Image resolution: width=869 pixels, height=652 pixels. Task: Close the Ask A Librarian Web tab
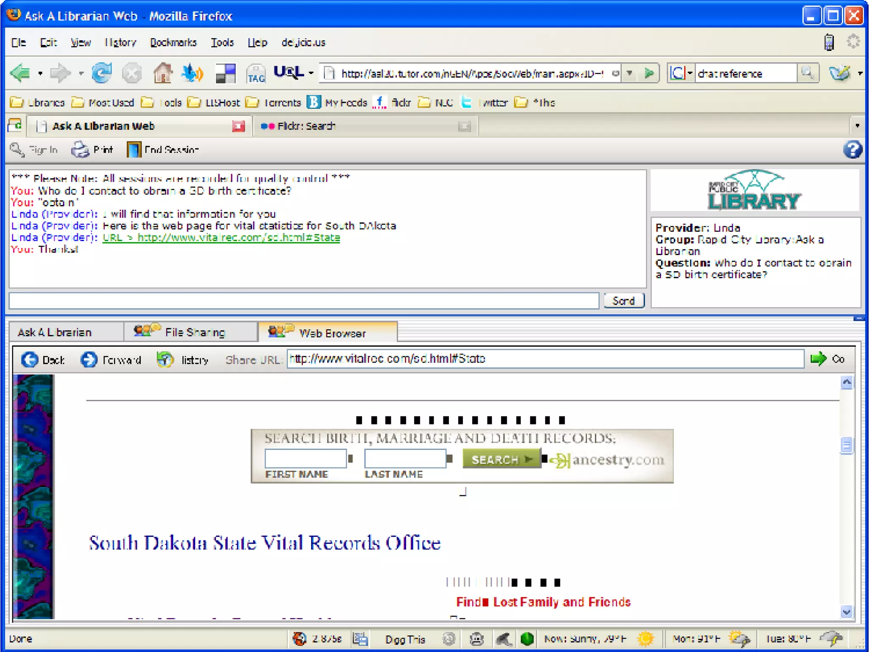click(x=238, y=126)
